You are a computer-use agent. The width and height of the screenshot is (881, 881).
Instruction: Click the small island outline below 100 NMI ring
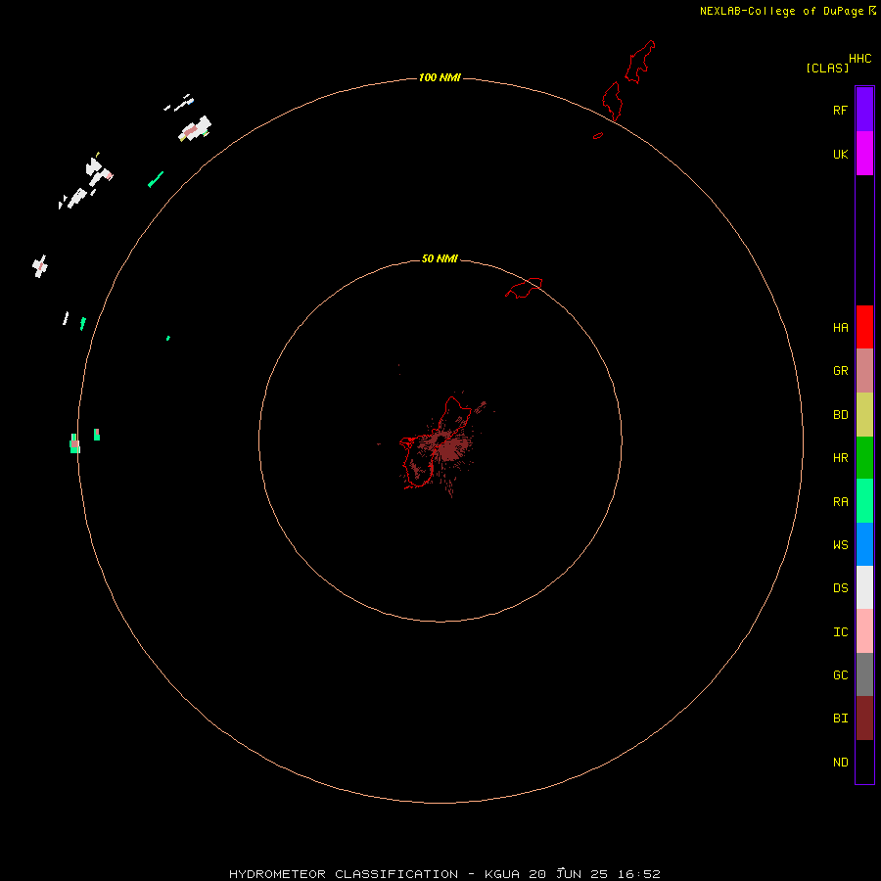[x=598, y=135]
